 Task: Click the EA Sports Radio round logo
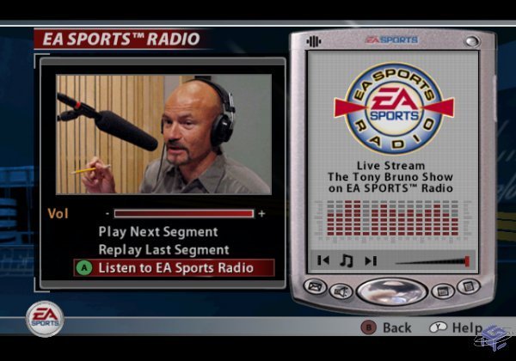tap(394, 108)
